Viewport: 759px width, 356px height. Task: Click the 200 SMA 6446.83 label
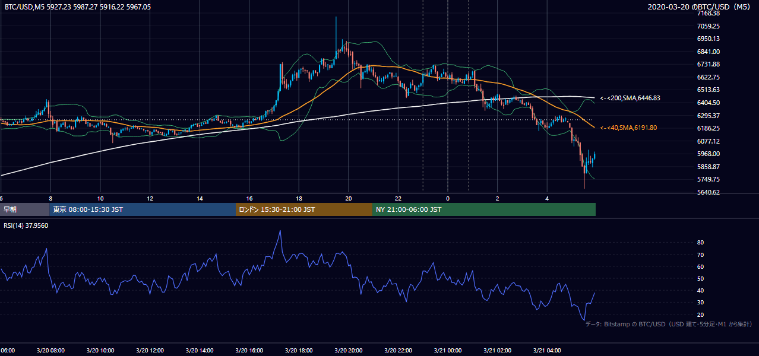point(630,98)
